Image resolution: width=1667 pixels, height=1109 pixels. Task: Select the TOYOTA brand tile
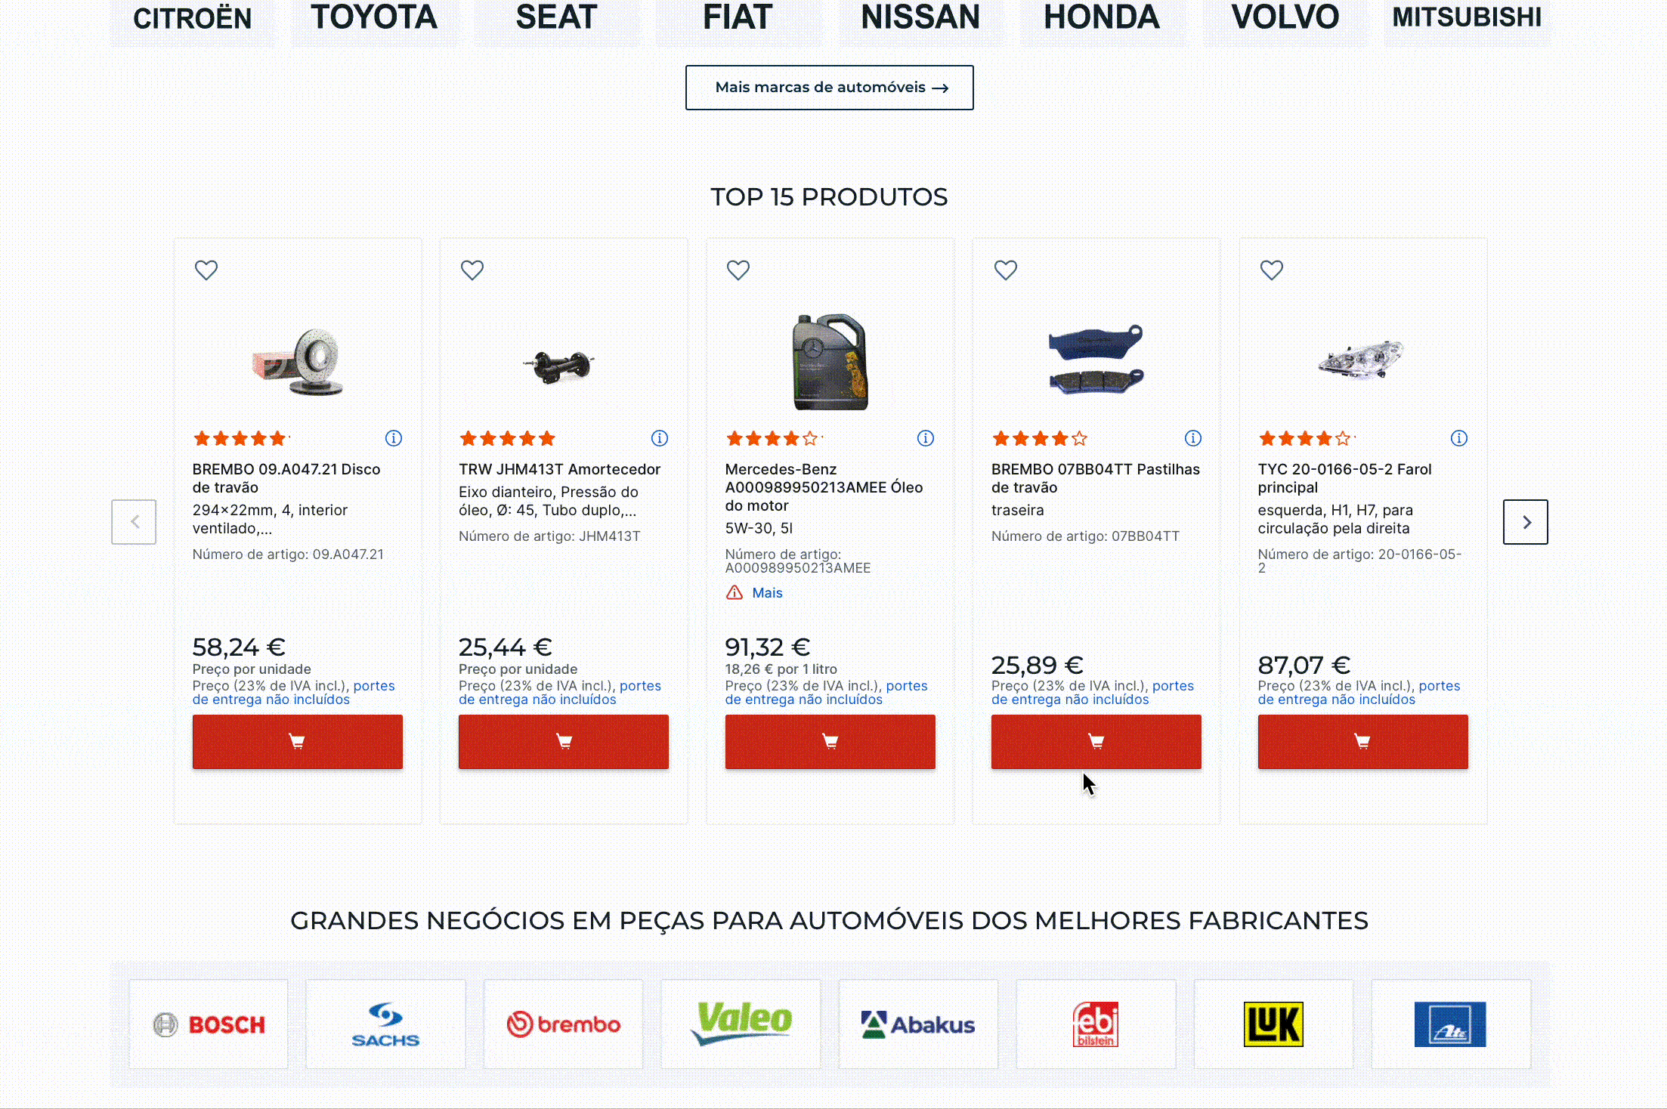tap(374, 18)
